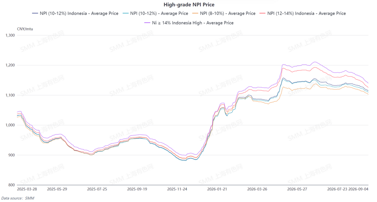This screenshot has height=202, width=377.
Task: Click the teal legend line marker
Action: 126,14
